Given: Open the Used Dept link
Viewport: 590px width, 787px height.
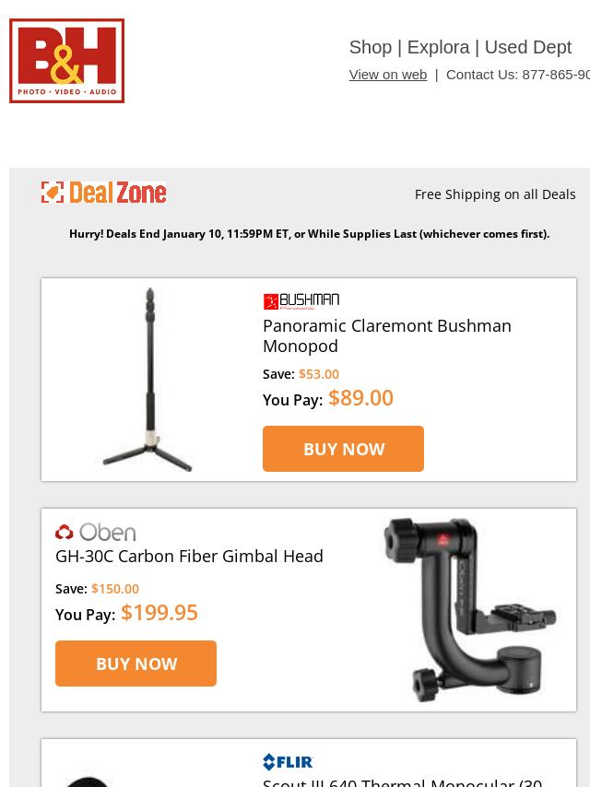Looking at the screenshot, I should (x=527, y=47).
